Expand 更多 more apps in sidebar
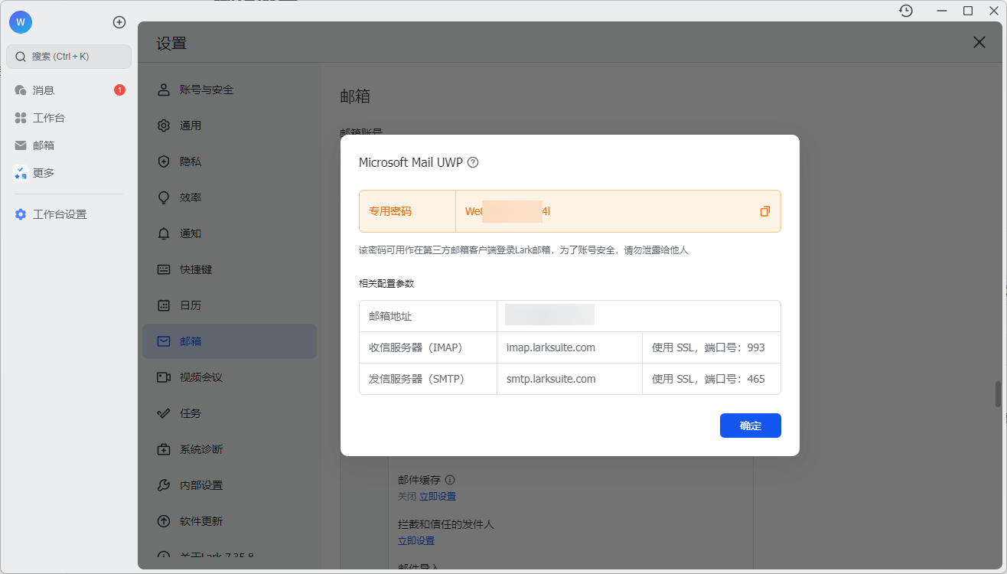This screenshot has height=574, width=1007. (44, 173)
